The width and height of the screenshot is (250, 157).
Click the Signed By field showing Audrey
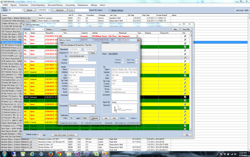point(124,102)
